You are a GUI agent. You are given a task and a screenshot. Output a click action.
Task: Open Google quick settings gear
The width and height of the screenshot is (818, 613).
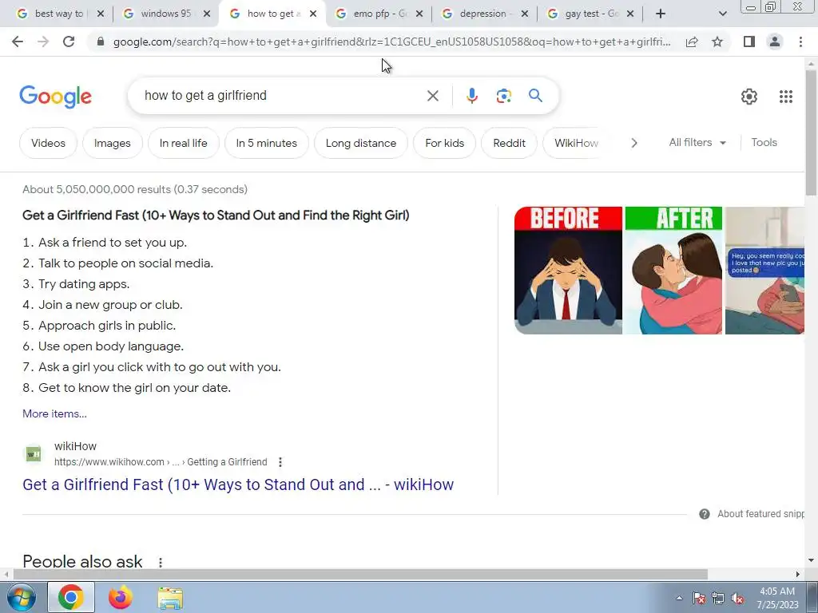tap(749, 97)
